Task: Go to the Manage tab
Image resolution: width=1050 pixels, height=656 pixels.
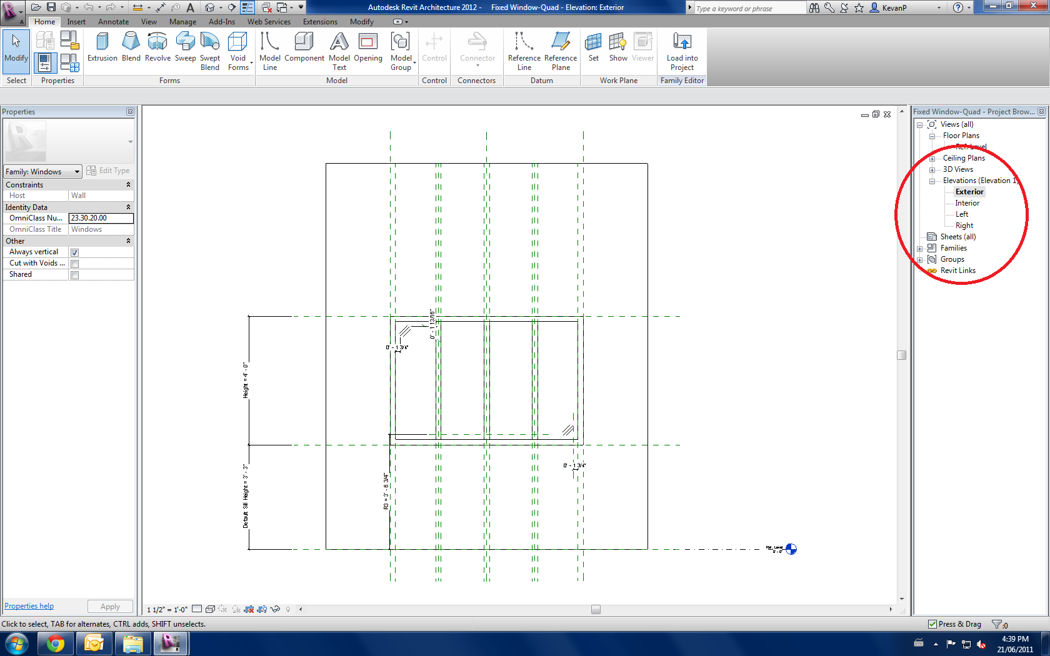Action: pyautogui.click(x=182, y=22)
